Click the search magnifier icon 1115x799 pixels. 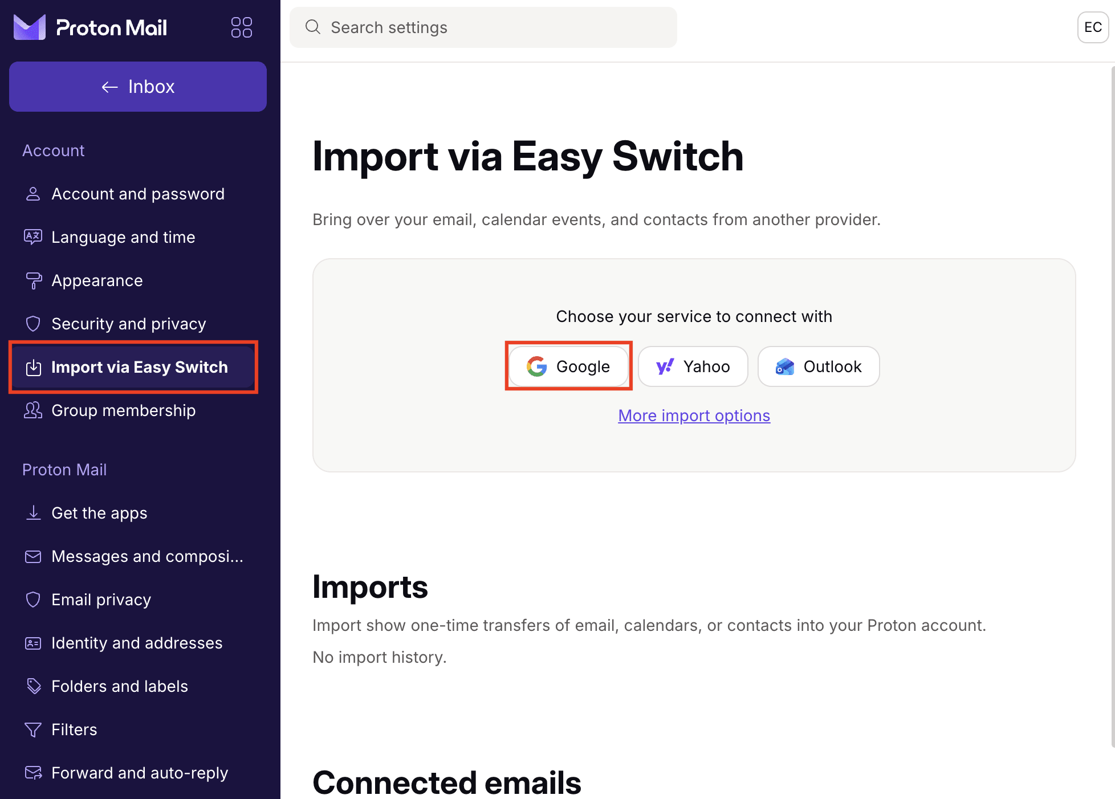tap(312, 27)
